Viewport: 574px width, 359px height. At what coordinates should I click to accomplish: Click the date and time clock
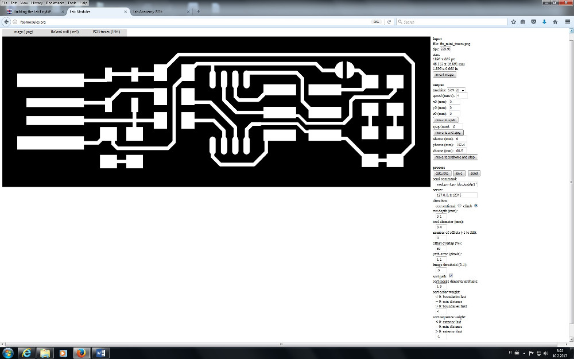pos(560,353)
